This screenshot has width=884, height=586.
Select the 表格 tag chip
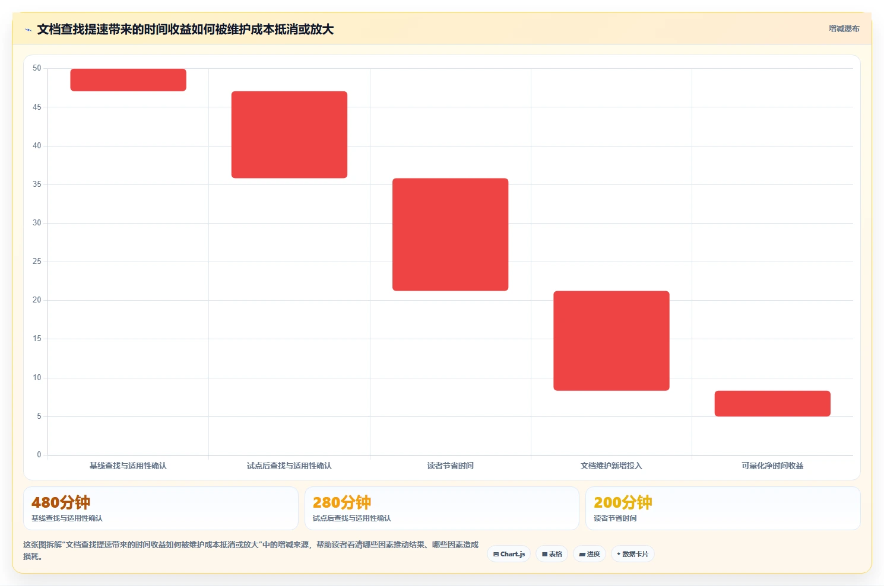552,554
